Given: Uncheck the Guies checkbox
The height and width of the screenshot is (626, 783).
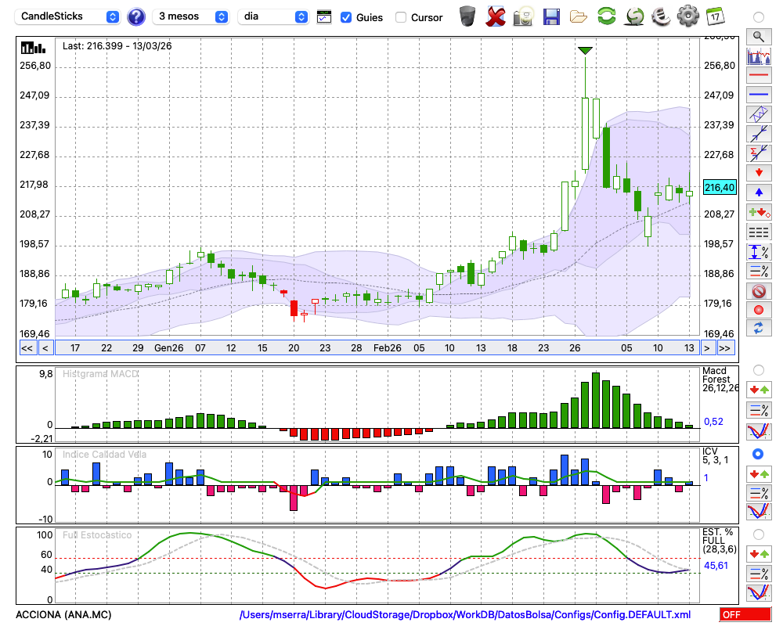Looking at the screenshot, I should point(346,17).
